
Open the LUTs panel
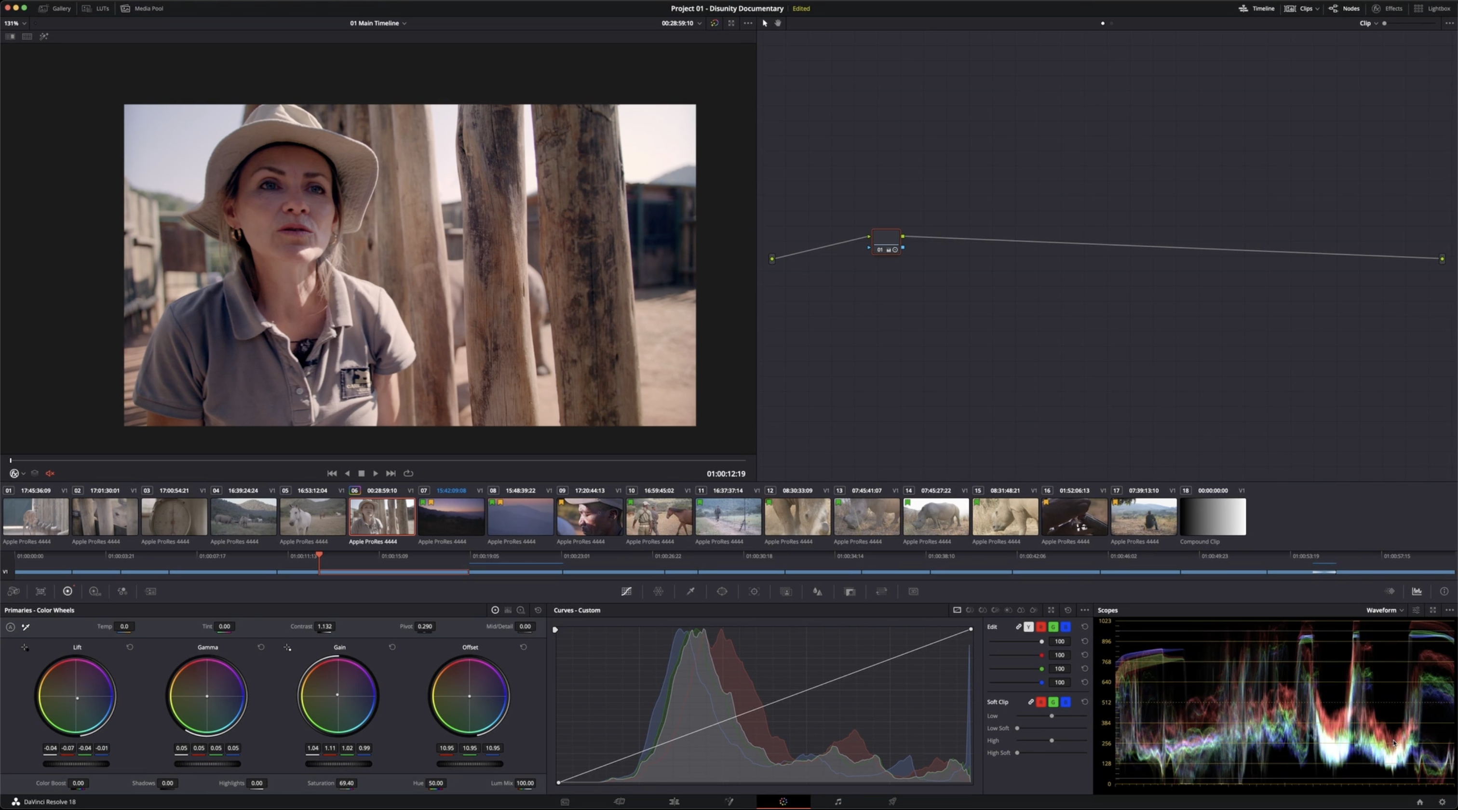pyautogui.click(x=95, y=9)
